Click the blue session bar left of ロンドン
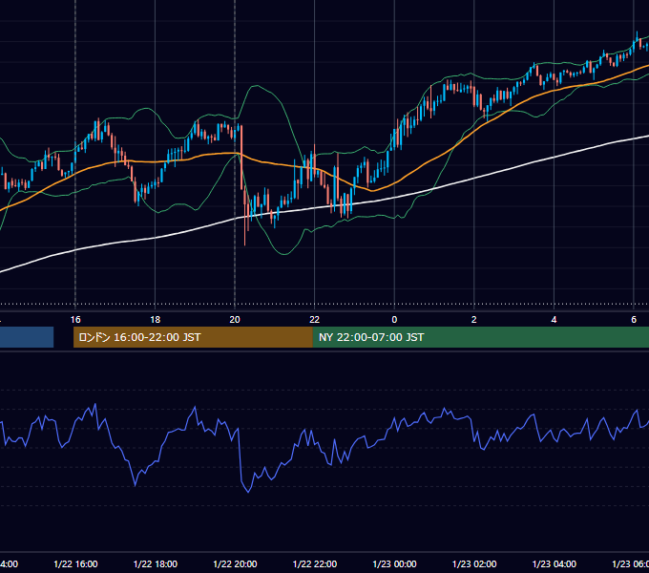 pos(27,337)
